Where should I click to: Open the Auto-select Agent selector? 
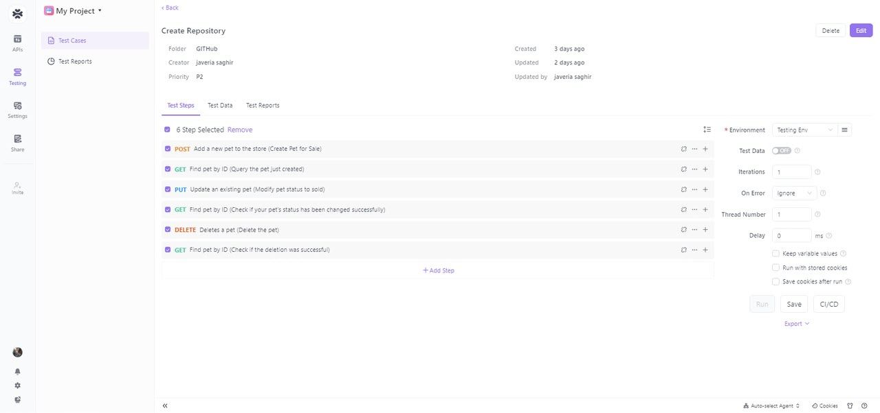[771, 406]
